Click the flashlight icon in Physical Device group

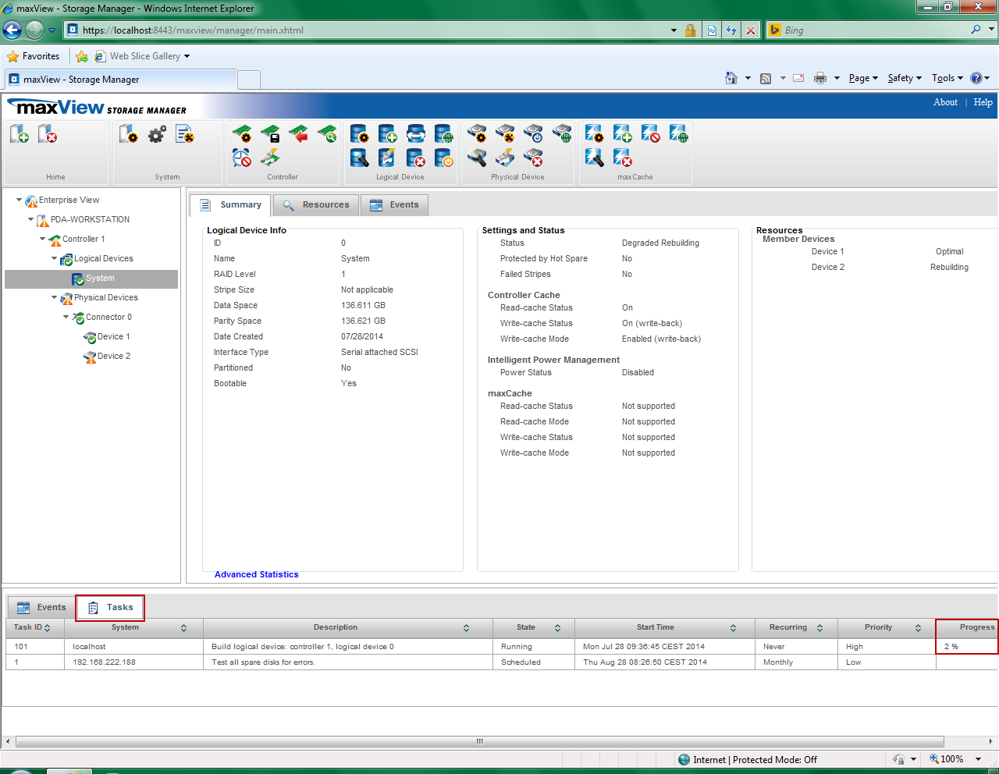(477, 158)
